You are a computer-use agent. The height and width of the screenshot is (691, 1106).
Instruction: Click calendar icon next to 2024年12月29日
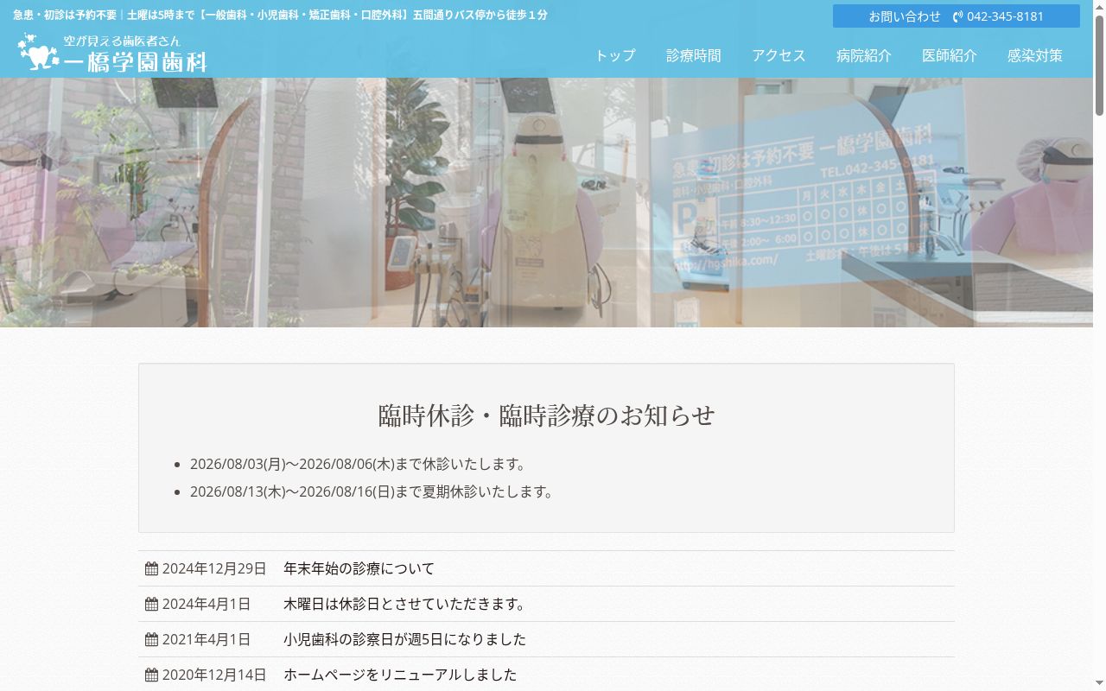point(151,568)
